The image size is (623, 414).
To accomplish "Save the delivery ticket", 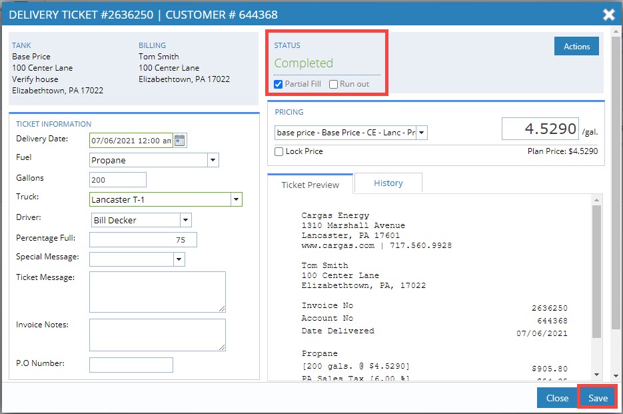I will (598, 398).
